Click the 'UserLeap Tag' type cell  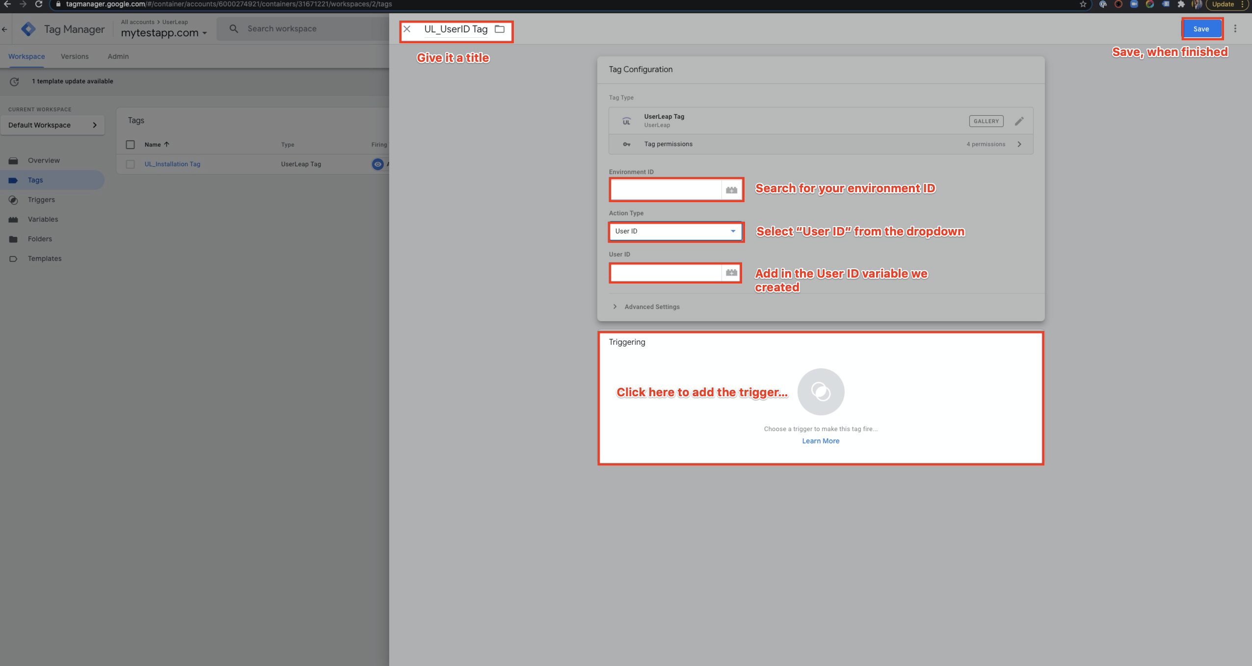pos(301,164)
